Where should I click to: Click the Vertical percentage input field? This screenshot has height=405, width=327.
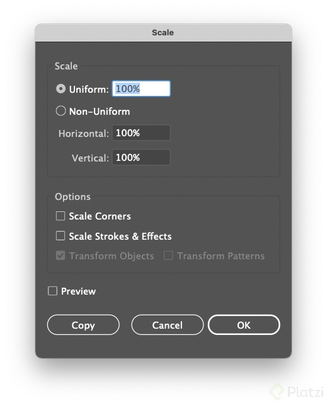tap(141, 157)
